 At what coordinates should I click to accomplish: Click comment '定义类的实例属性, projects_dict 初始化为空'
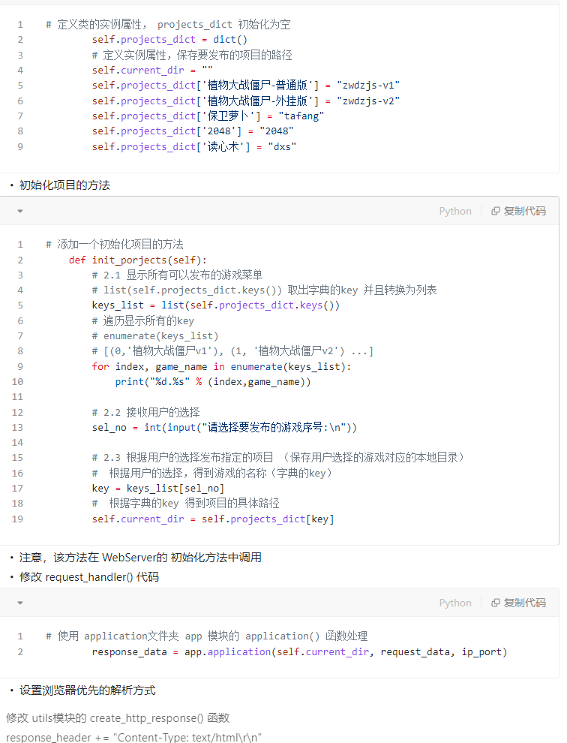(168, 25)
